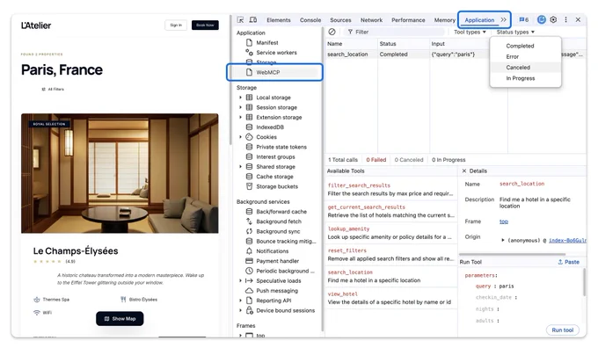The image size is (598, 348).
Task: Open the DevTools three-dot menu
Action: click(x=566, y=19)
